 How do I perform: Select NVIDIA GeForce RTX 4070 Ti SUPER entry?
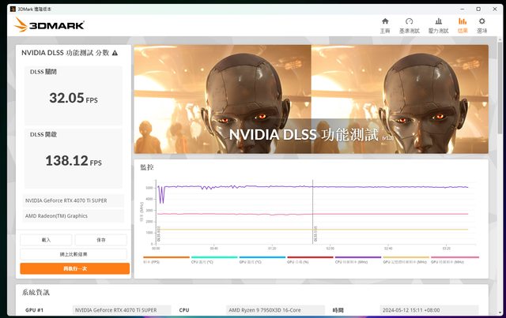(x=73, y=200)
